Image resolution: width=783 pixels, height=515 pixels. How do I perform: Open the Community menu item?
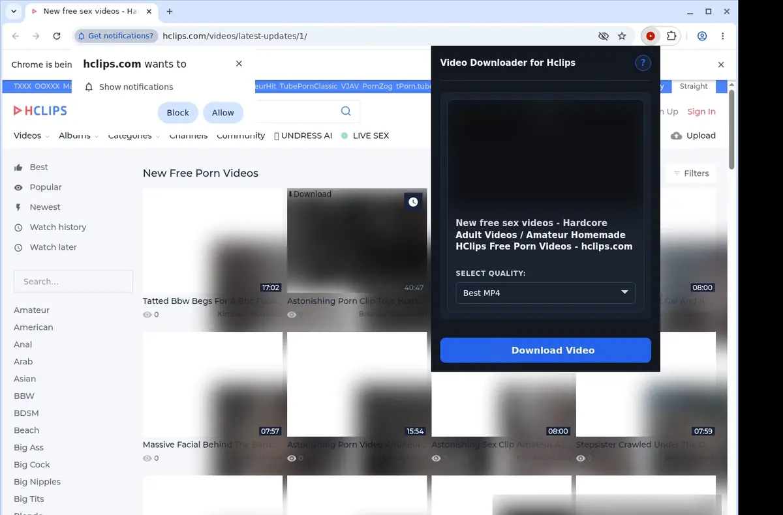click(x=241, y=136)
